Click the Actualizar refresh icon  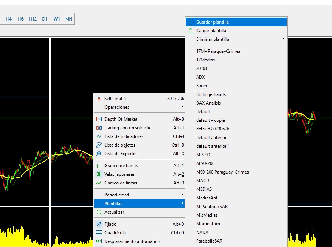click(x=99, y=212)
